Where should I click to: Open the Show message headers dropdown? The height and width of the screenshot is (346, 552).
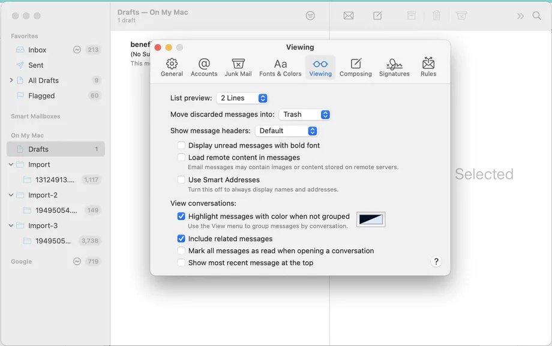[286, 131]
